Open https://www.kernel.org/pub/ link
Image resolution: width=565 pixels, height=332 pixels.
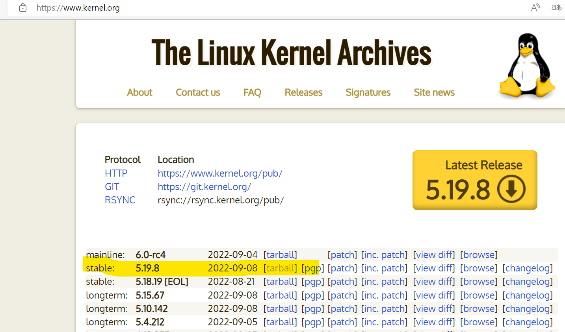[x=220, y=173]
